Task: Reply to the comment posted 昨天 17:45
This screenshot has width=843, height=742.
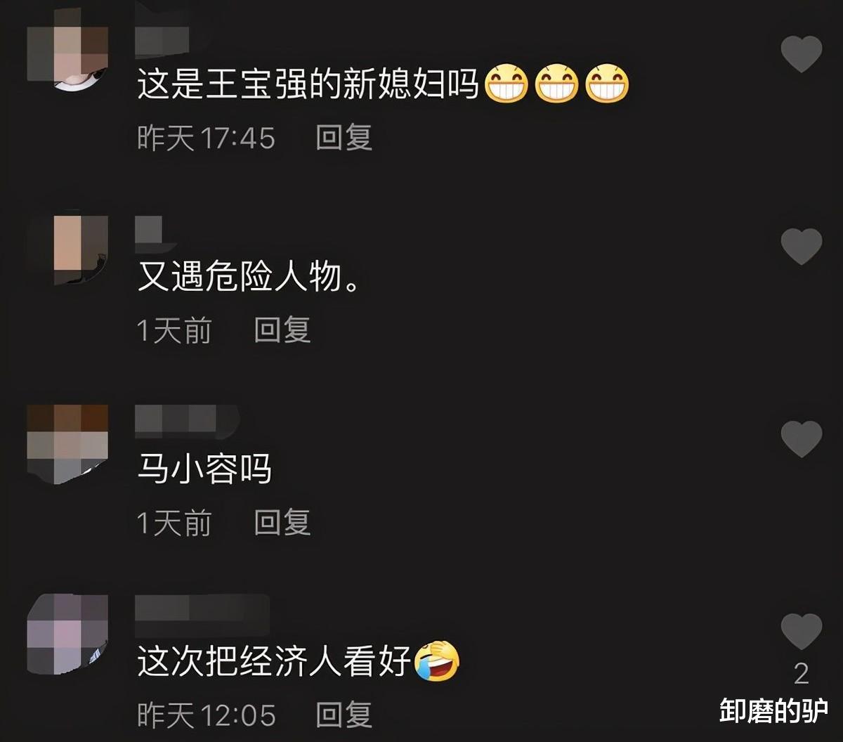Action: [x=344, y=137]
